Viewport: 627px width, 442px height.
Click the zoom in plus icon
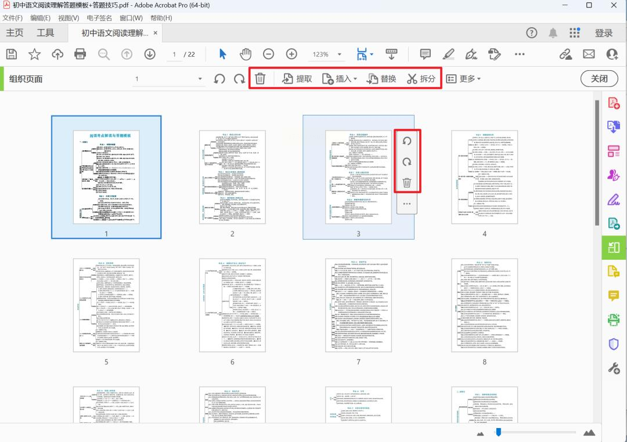point(291,54)
